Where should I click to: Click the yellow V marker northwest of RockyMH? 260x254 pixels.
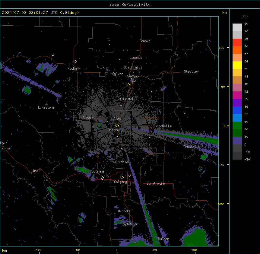[53, 56]
